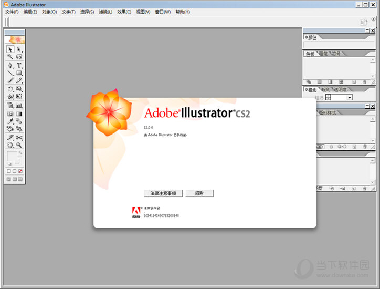The width and height of the screenshot is (380, 289).
Task: Select the Free Transform tool
Action: pyautogui.click(x=19, y=96)
